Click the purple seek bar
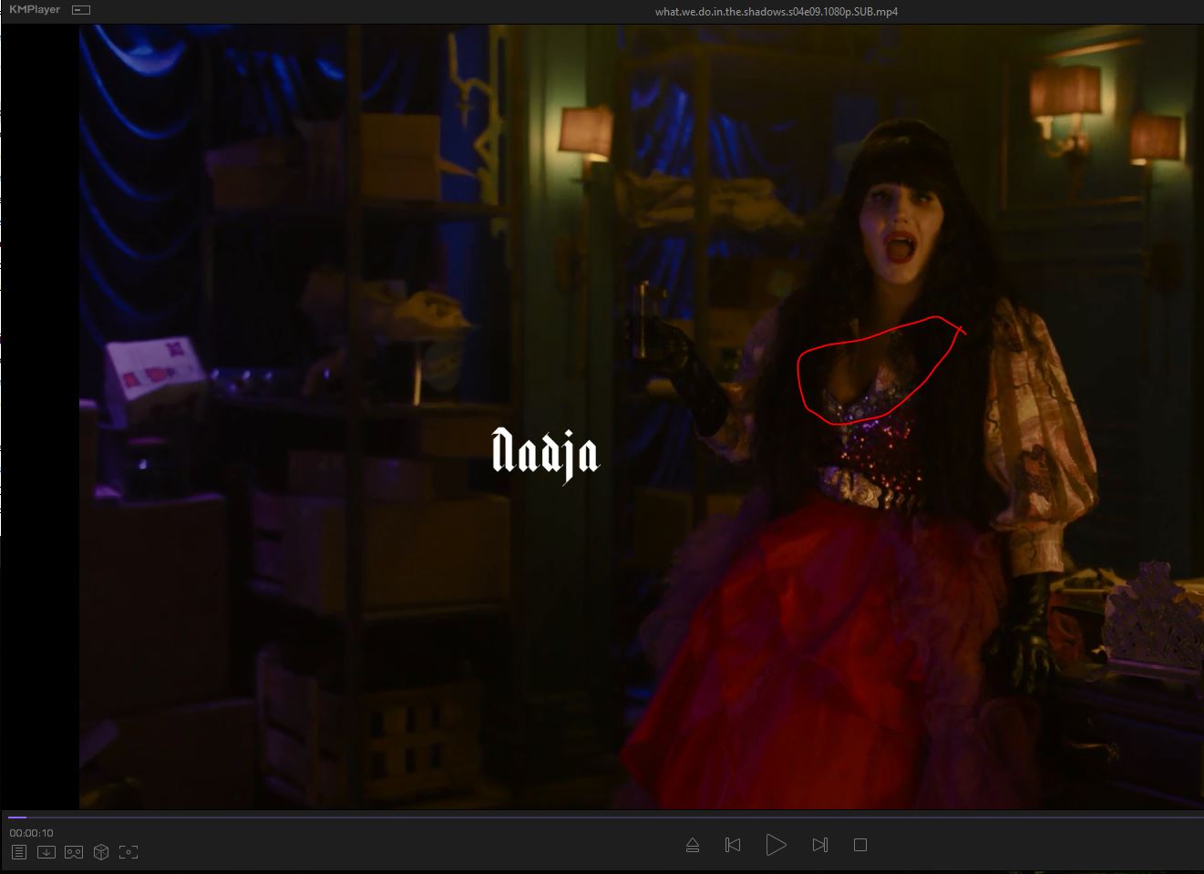1204x874 pixels. pyautogui.click(x=602, y=817)
